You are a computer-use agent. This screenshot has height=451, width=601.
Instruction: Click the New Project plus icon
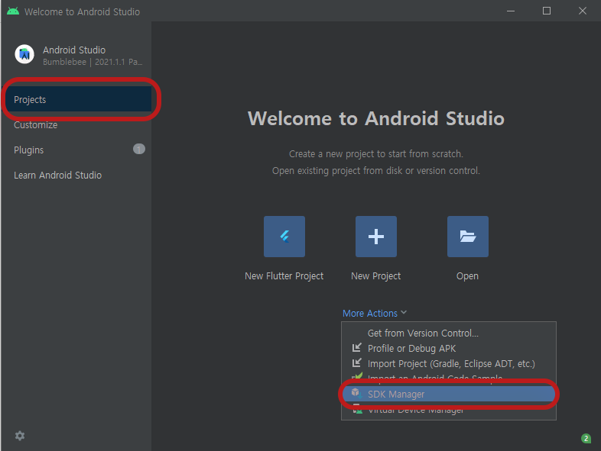[376, 237]
